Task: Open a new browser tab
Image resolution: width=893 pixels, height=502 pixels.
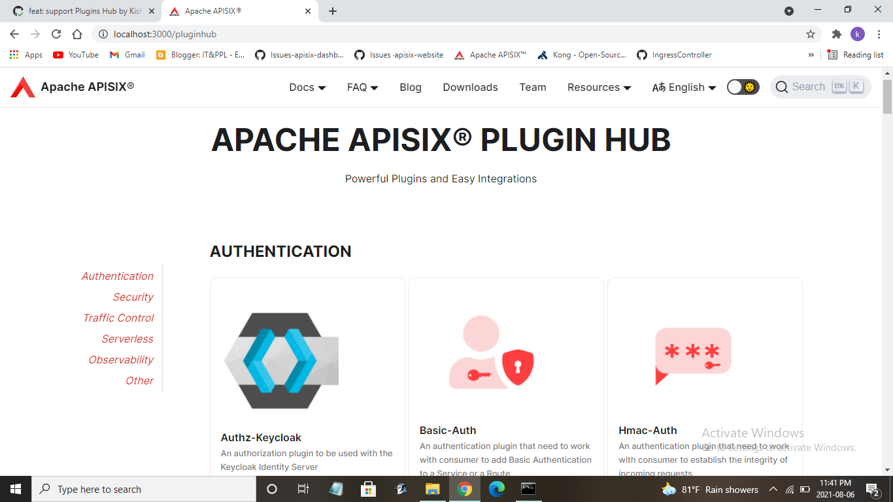Action: tap(333, 11)
